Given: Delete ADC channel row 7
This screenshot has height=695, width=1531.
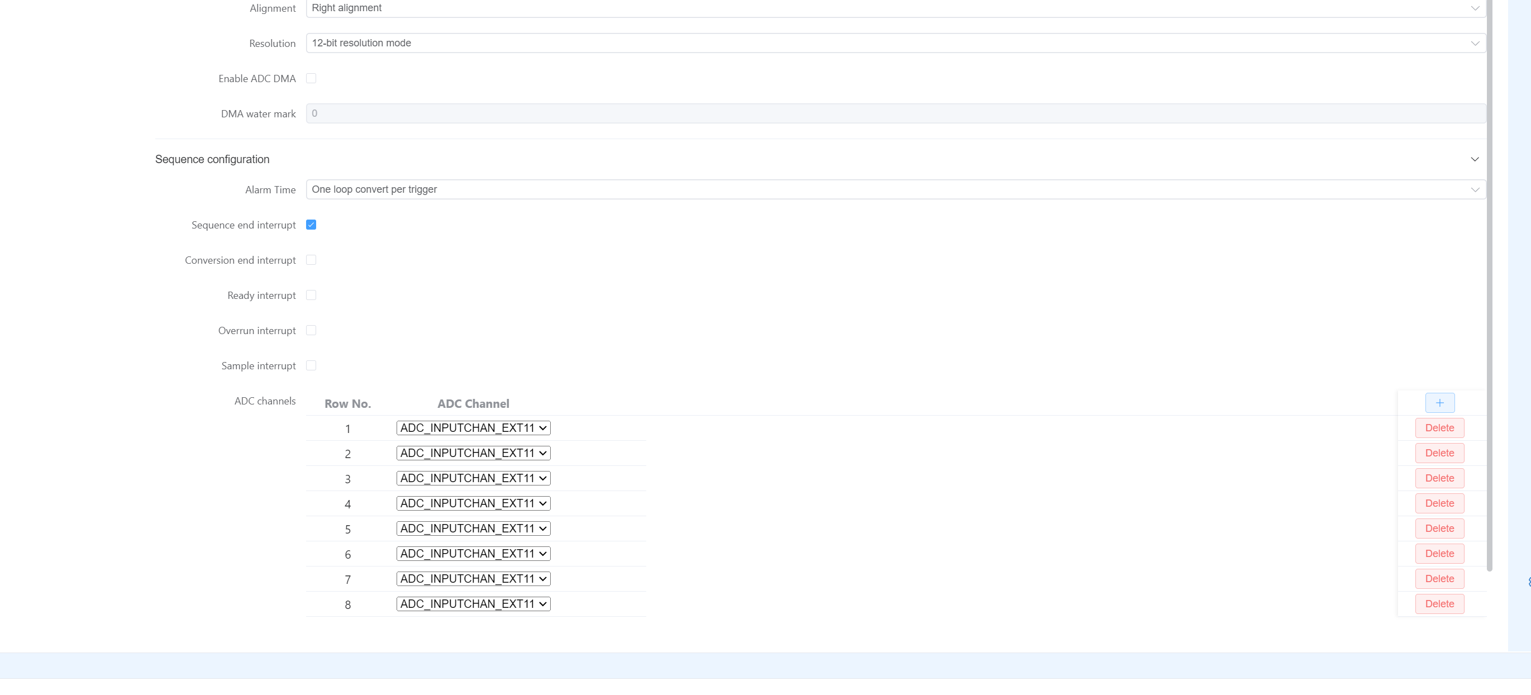Looking at the screenshot, I should point(1439,579).
